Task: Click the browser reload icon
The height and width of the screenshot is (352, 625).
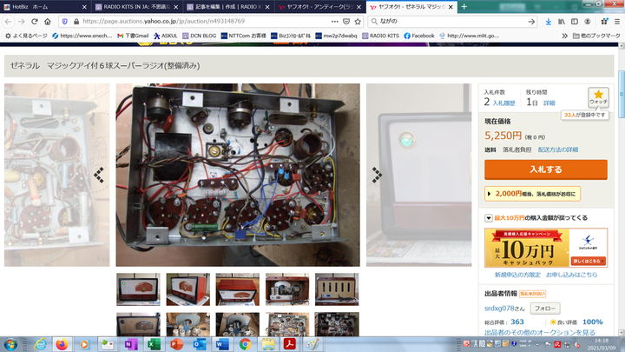Action: [x=36, y=21]
